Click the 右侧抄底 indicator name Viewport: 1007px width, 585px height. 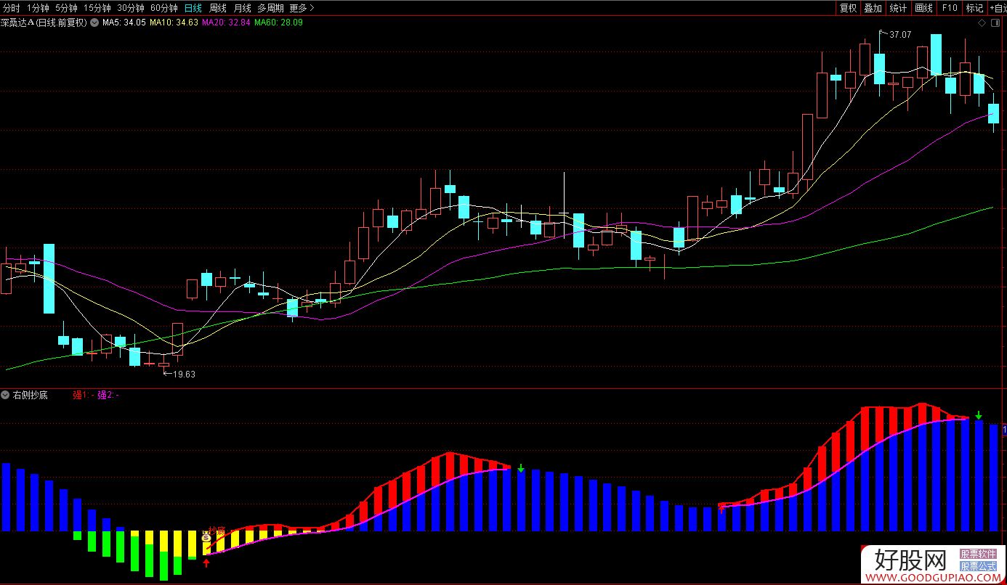pyautogui.click(x=31, y=395)
